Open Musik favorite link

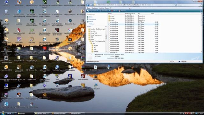pyautogui.click(x=91, y=22)
